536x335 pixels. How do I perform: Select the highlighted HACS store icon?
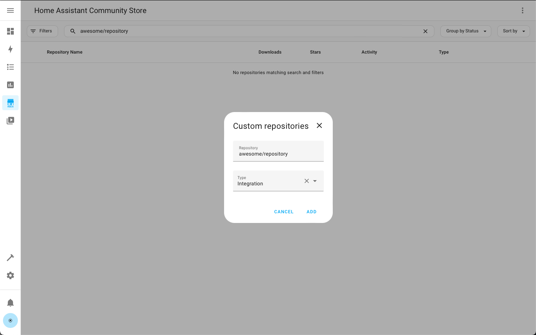pyautogui.click(x=10, y=103)
